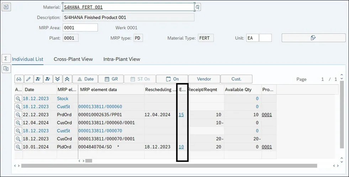Click production plant link 0001 on PldOrd row
This screenshot has width=349, height=177.
click(267, 147)
